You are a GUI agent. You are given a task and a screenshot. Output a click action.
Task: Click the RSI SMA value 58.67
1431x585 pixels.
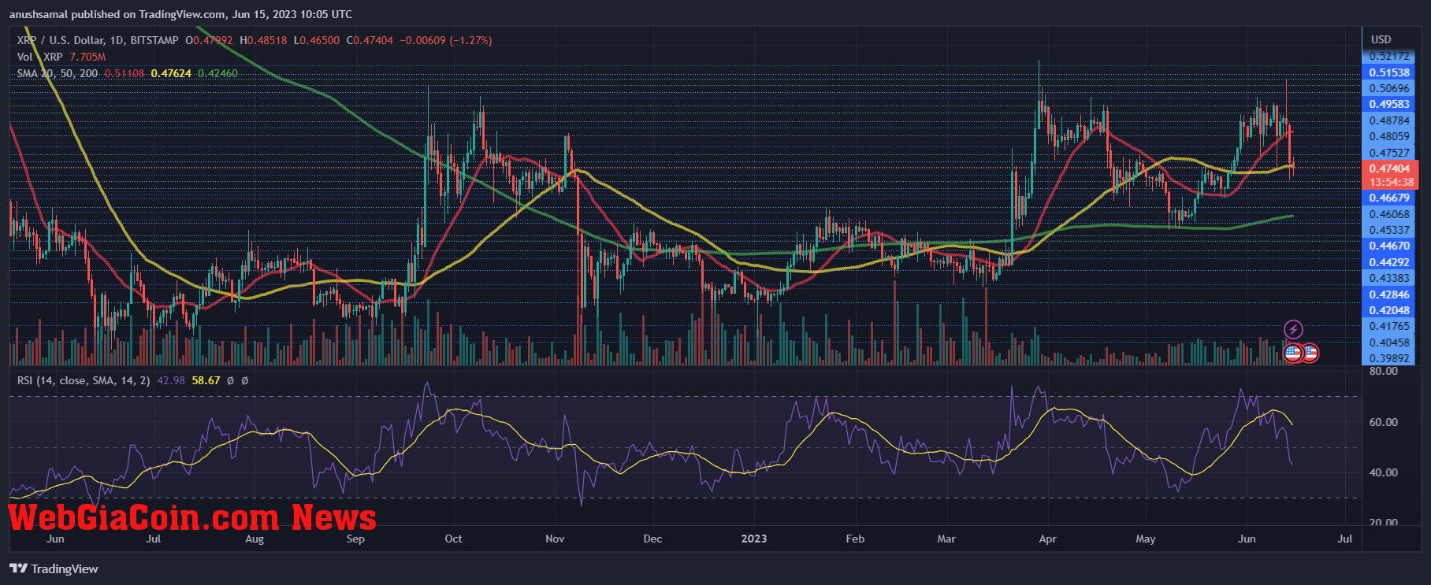click(x=206, y=380)
